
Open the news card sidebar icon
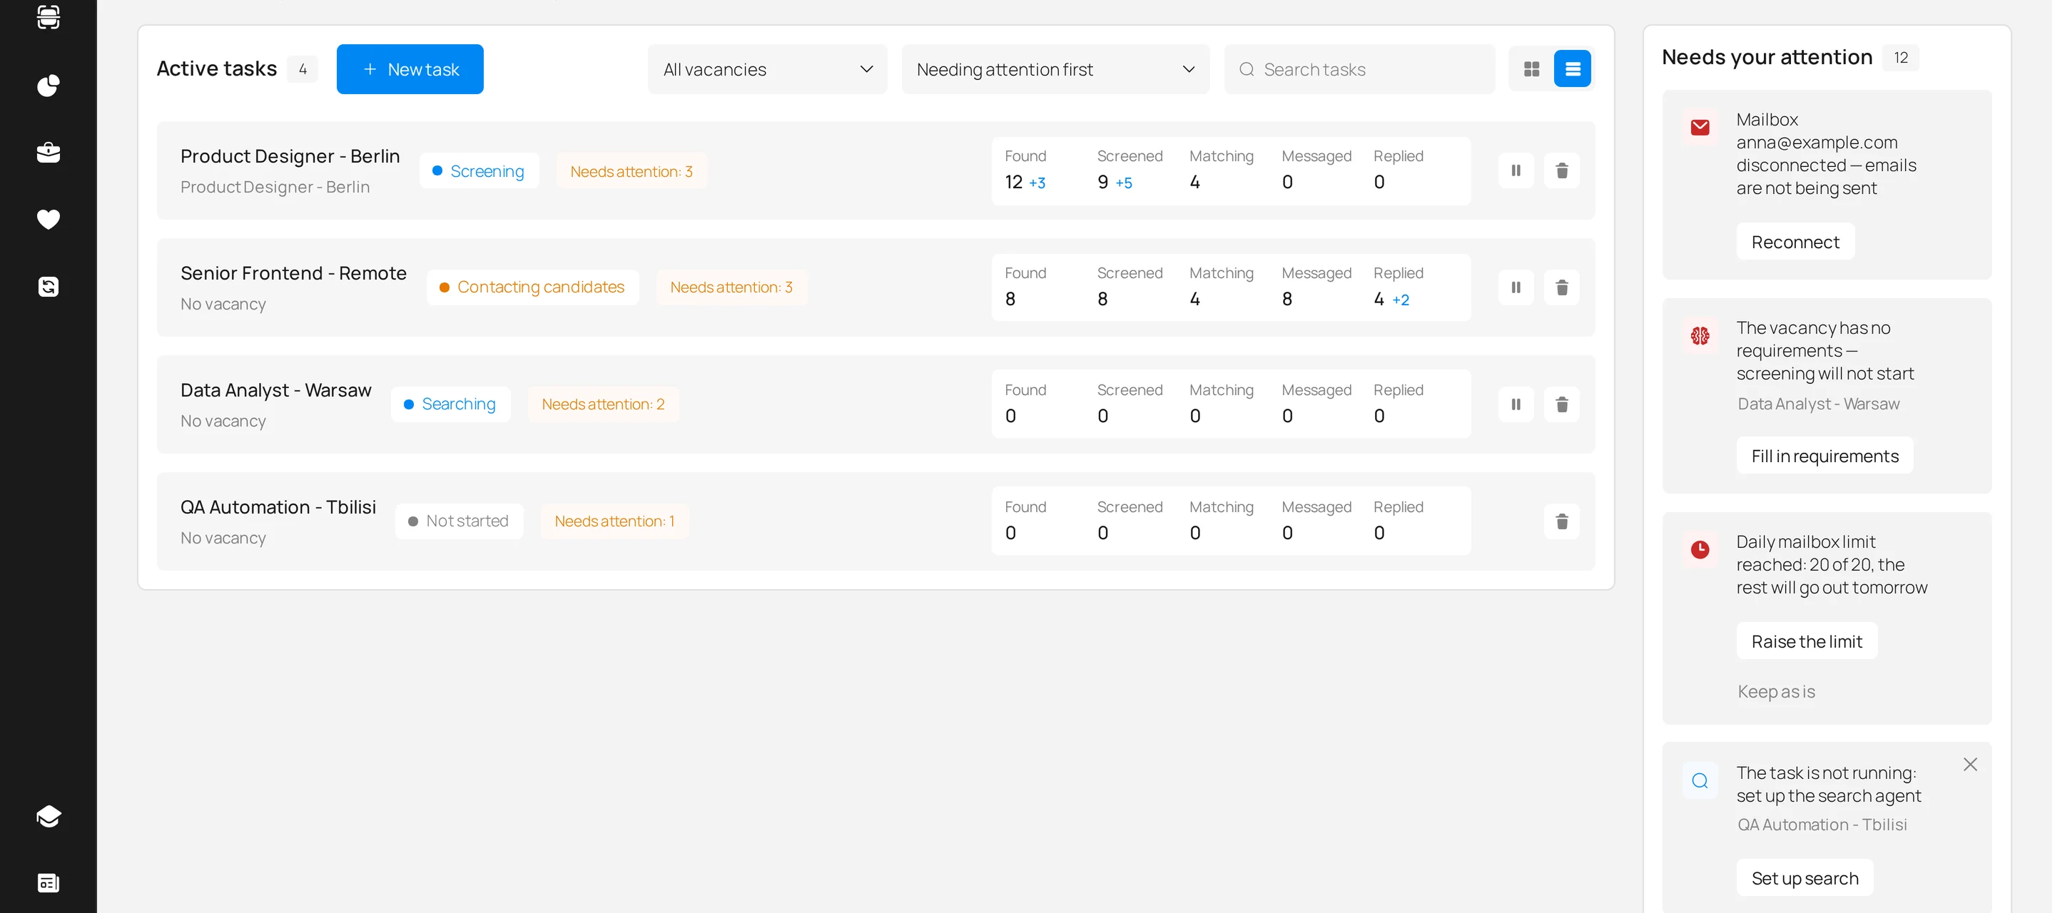49,883
